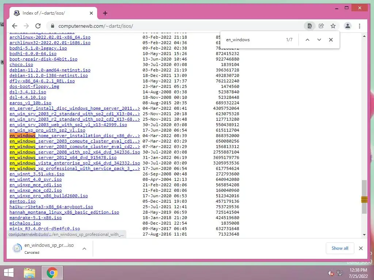The height and width of the screenshot is (280, 374).
Task: Click the muted volume tray icon
Action: click(330, 273)
